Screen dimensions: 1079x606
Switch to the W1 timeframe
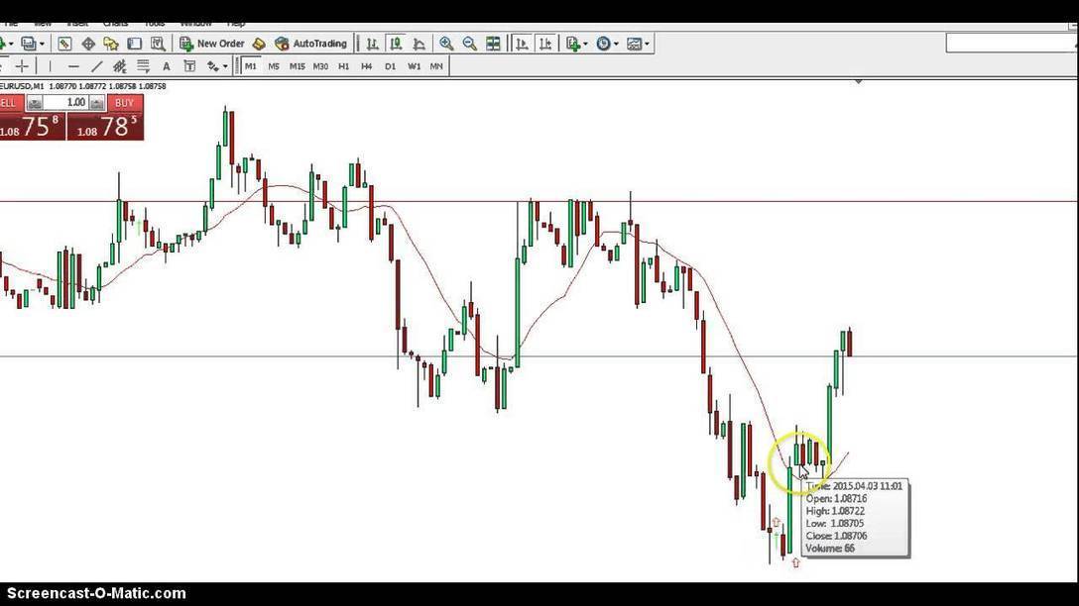[x=414, y=66]
